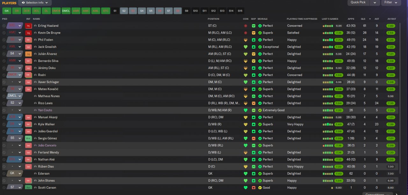Toggle the picked checkmark for Rodri
Viewport: 408px width, 195px height.
point(4,75)
